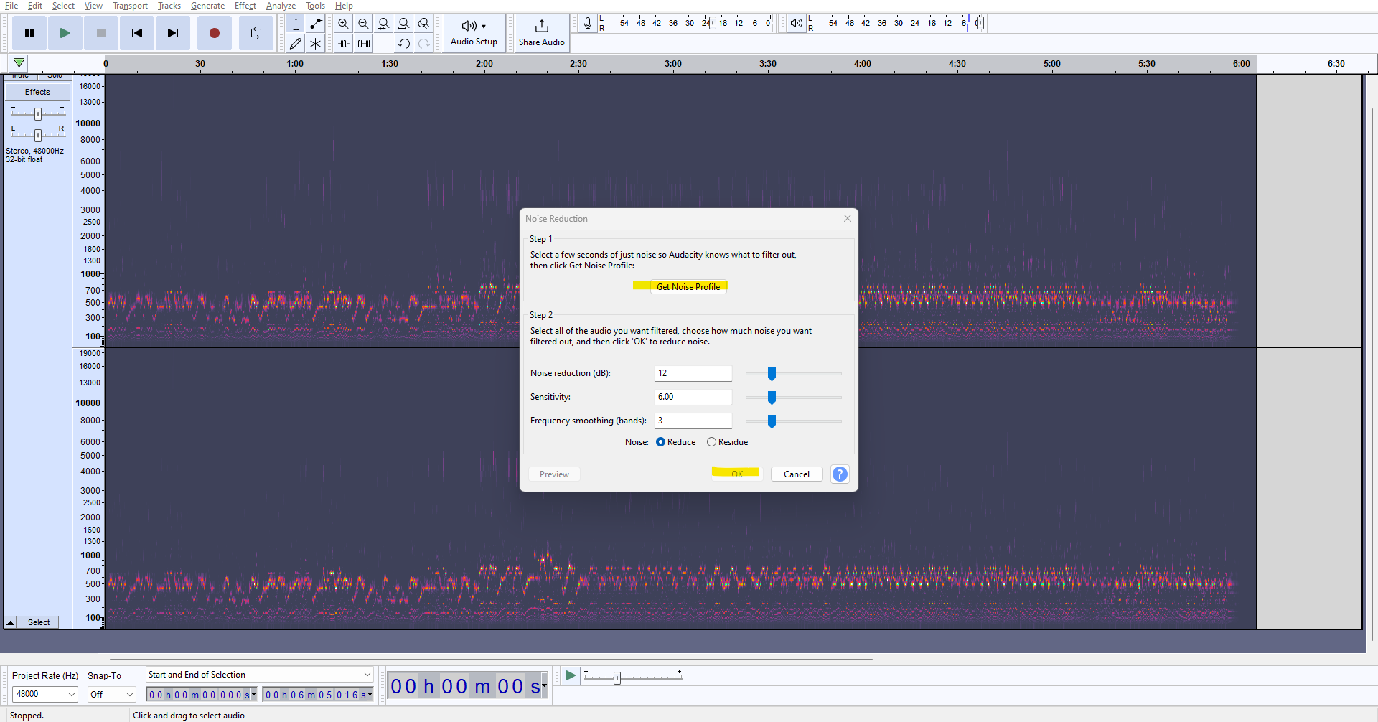Screen dimensions: 1378x722
Task: Open Noise Reduction help icon
Action: tap(839, 474)
